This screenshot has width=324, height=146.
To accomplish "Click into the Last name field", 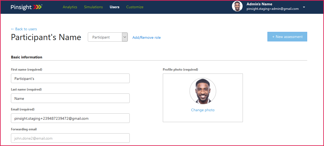I will 70,98.
